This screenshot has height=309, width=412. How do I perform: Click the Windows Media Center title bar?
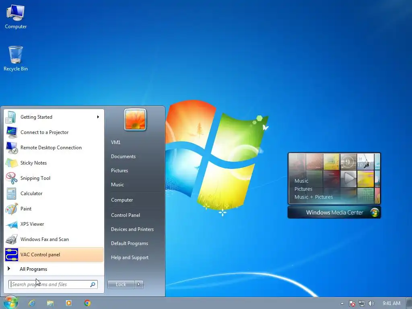tap(334, 212)
